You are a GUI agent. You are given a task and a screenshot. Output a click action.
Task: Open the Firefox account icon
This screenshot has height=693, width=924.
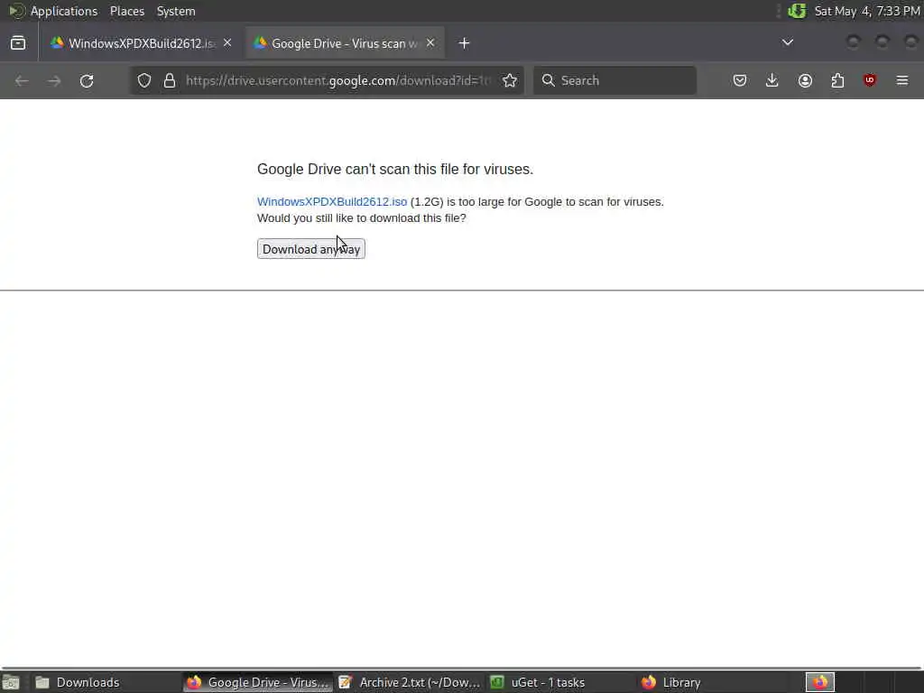click(805, 80)
